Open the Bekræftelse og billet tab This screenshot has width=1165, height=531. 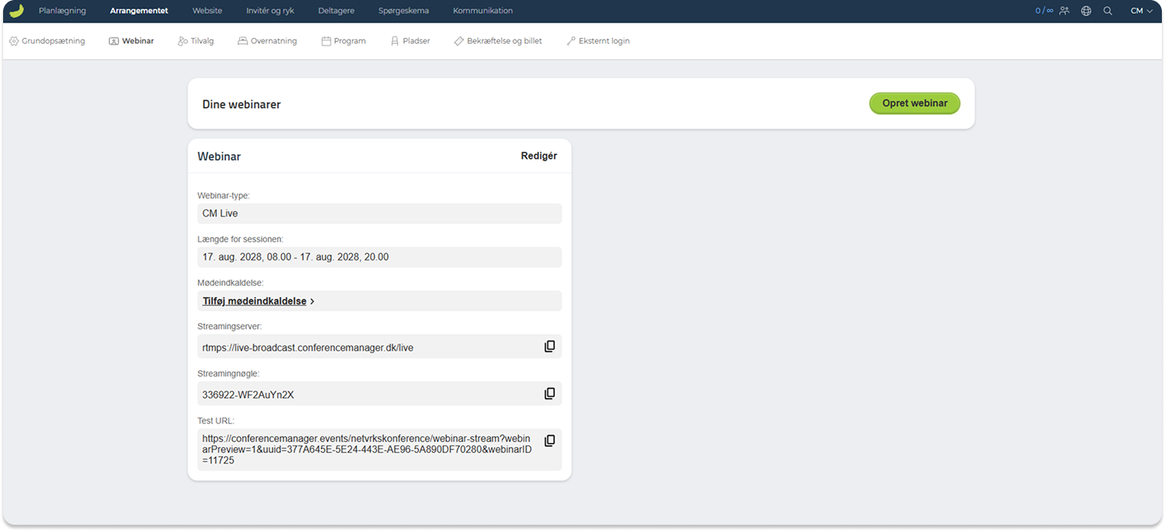[498, 40]
